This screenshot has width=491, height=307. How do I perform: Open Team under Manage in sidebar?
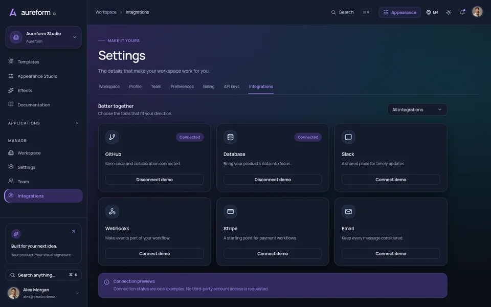(43, 181)
